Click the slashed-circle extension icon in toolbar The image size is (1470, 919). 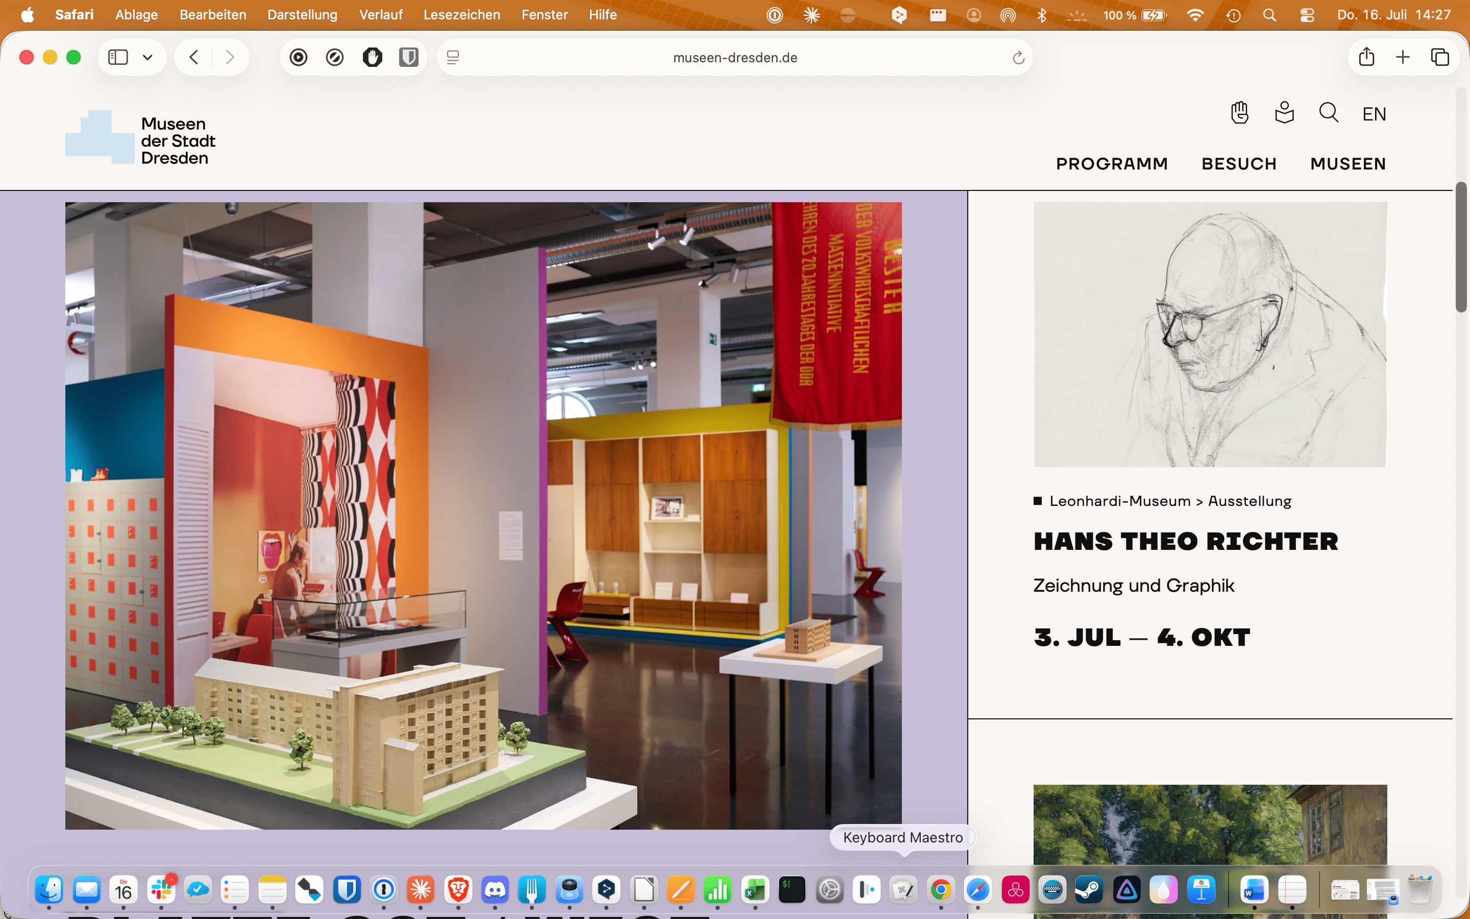335,57
